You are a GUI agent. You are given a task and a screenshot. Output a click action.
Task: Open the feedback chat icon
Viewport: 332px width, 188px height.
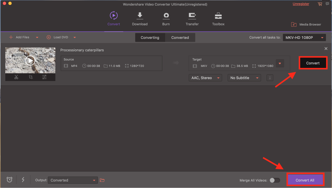pos(328,4)
